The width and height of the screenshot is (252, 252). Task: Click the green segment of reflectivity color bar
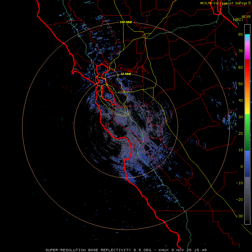(247, 132)
